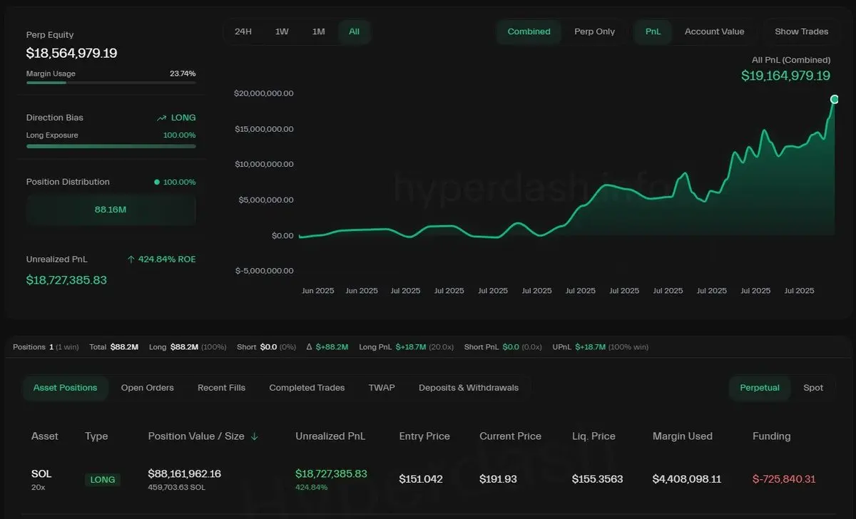The width and height of the screenshot is (856, 519).
Task: Click the SOL row unrealized PnL $18,727,385.83
Action: tap(331, 474)
